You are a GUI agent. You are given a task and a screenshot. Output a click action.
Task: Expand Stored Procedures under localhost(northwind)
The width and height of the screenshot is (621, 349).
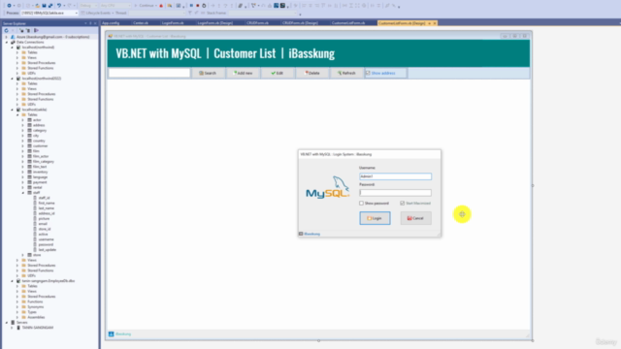(17, 63)
